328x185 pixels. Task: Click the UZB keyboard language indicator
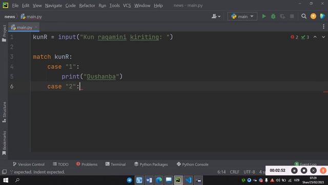pos(297,180)
